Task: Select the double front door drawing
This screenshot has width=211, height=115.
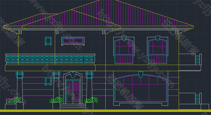Action: (73, 92)
